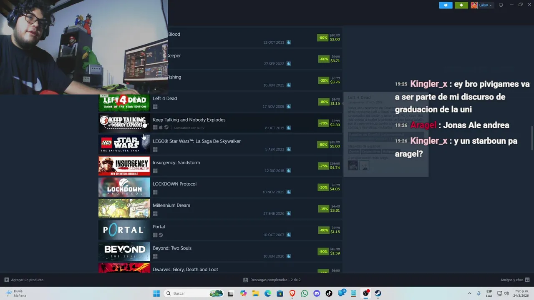Click the Windows platform icon under LOCKDOWN Protocol

(x=155, y=192)
